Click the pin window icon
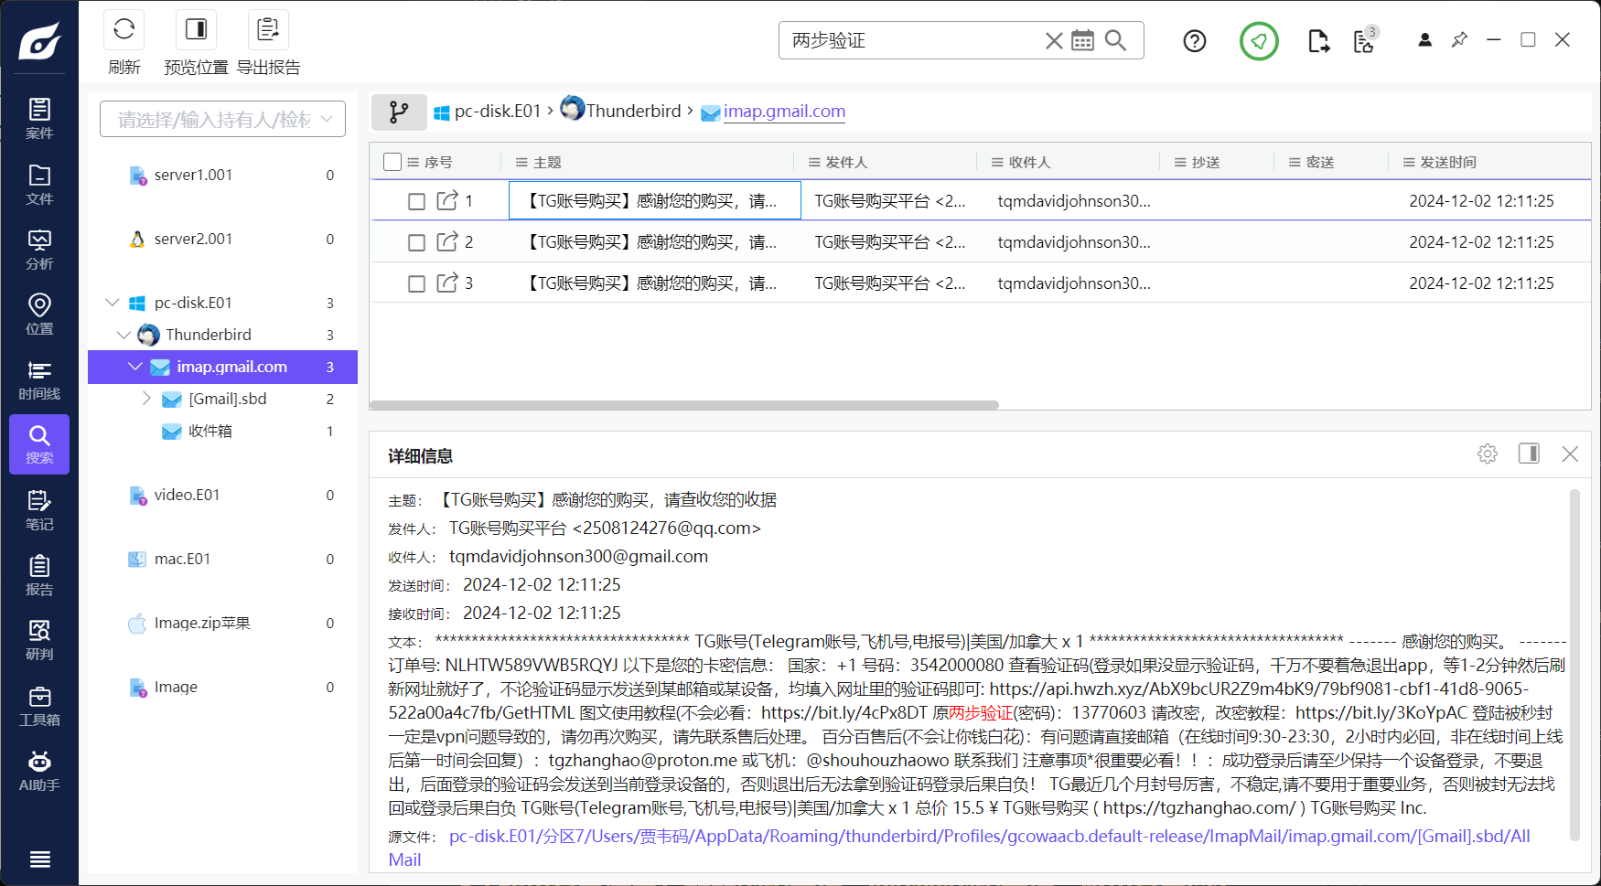This screenshot has width=1601, height=886. coord(1460,40)
